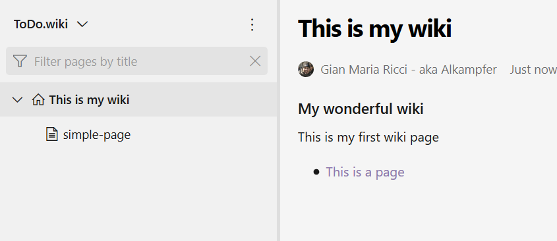Click the funnel filter icon
The width and height of the screenshot is (557, 241).
(20, 61)
